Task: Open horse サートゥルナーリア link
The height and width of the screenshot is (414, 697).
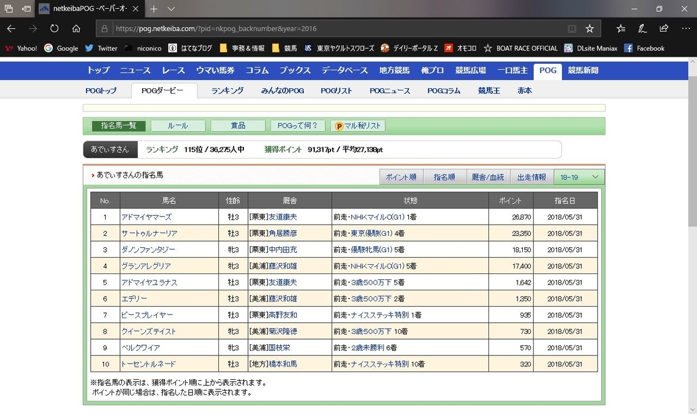Action: (x=149, y=233)
